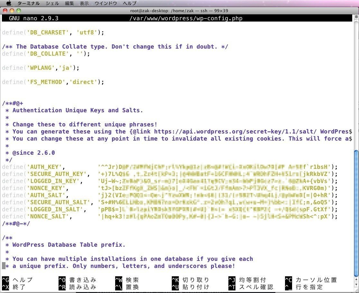Click the ^U 貼り付け shortcut

pyautogui.click(x=191, y=287)
